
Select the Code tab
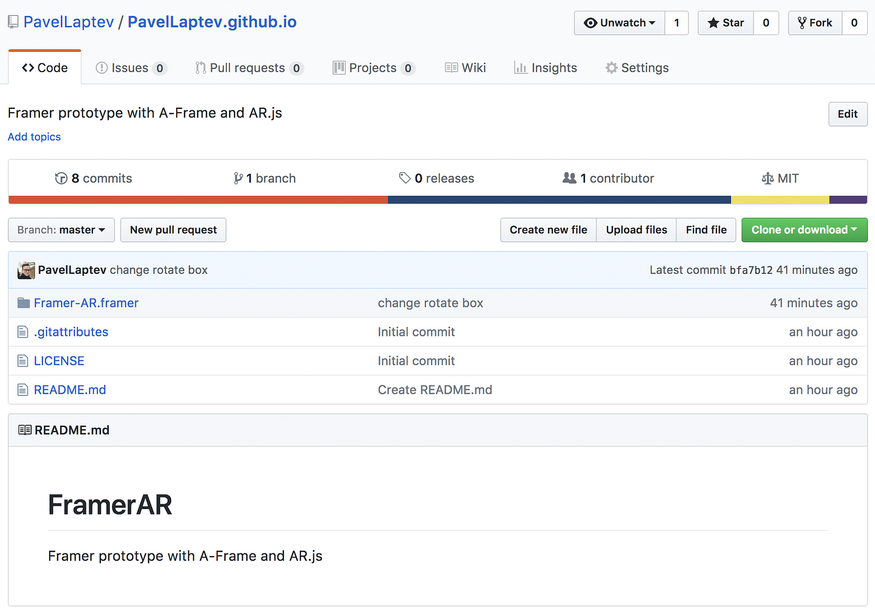point(45,68)
